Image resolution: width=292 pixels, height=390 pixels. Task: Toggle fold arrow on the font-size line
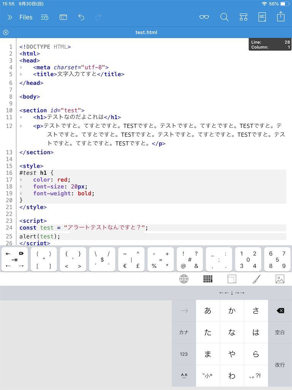click(21, 187)
